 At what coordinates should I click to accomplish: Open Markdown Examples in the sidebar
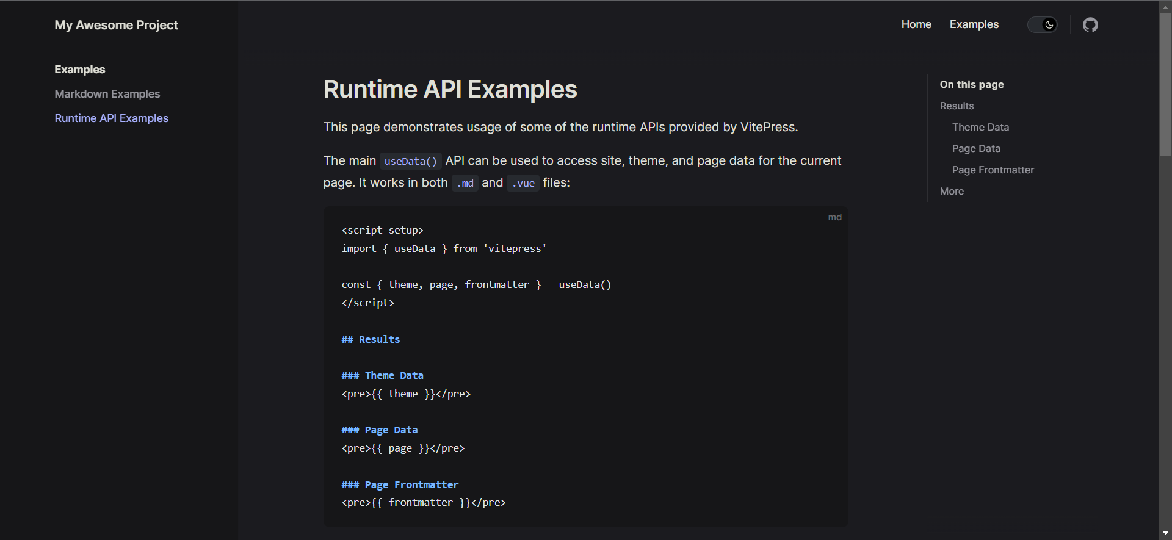107,94
